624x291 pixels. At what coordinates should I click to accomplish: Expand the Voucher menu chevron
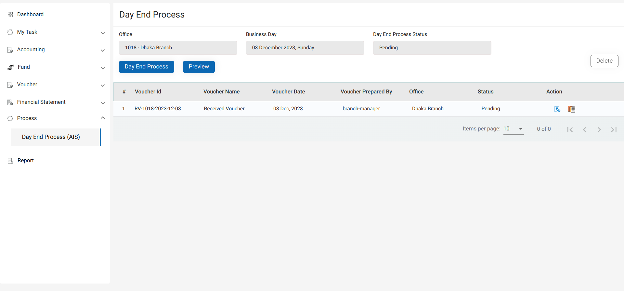click(103, 85)
